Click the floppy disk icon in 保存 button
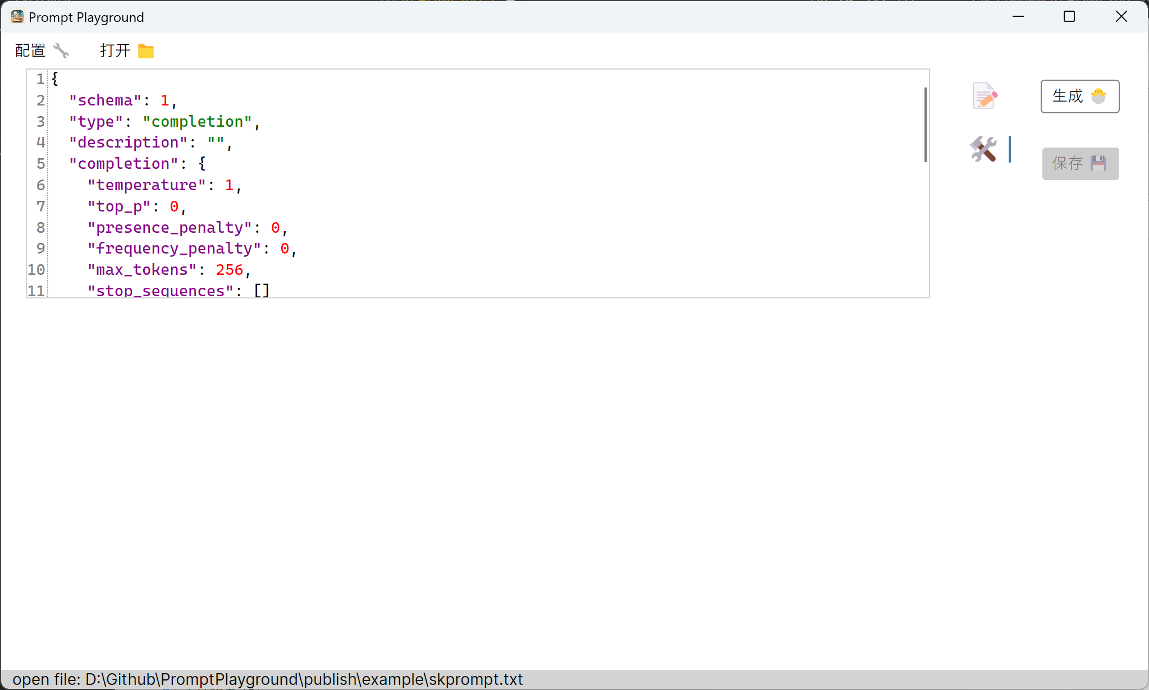The width and height of the screenshot is (1149, 690). [1098, 163]
